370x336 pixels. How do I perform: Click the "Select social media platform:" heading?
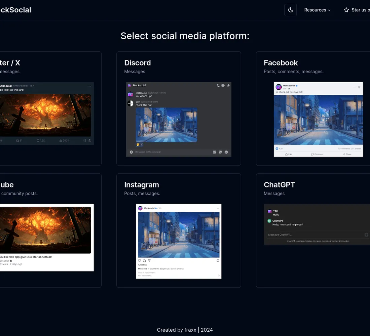tap(185, 36)
